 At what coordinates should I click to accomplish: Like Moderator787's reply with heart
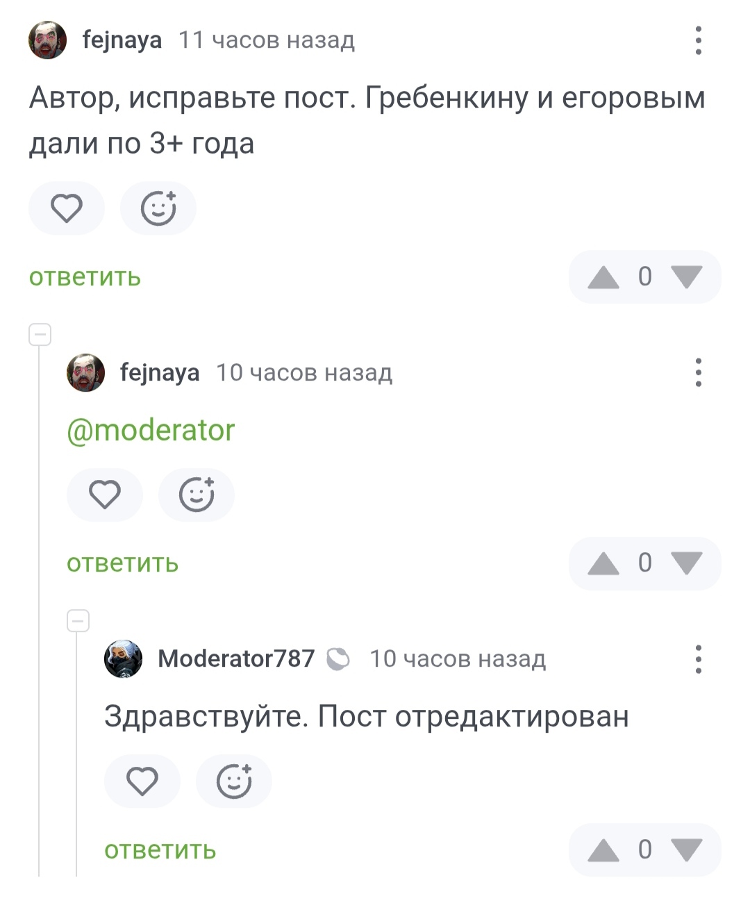[142, 781]
